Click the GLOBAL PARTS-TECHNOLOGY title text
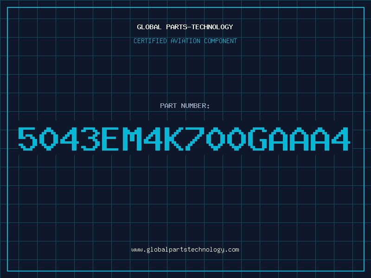Screen dimensions: 371x278 point(185,27)
